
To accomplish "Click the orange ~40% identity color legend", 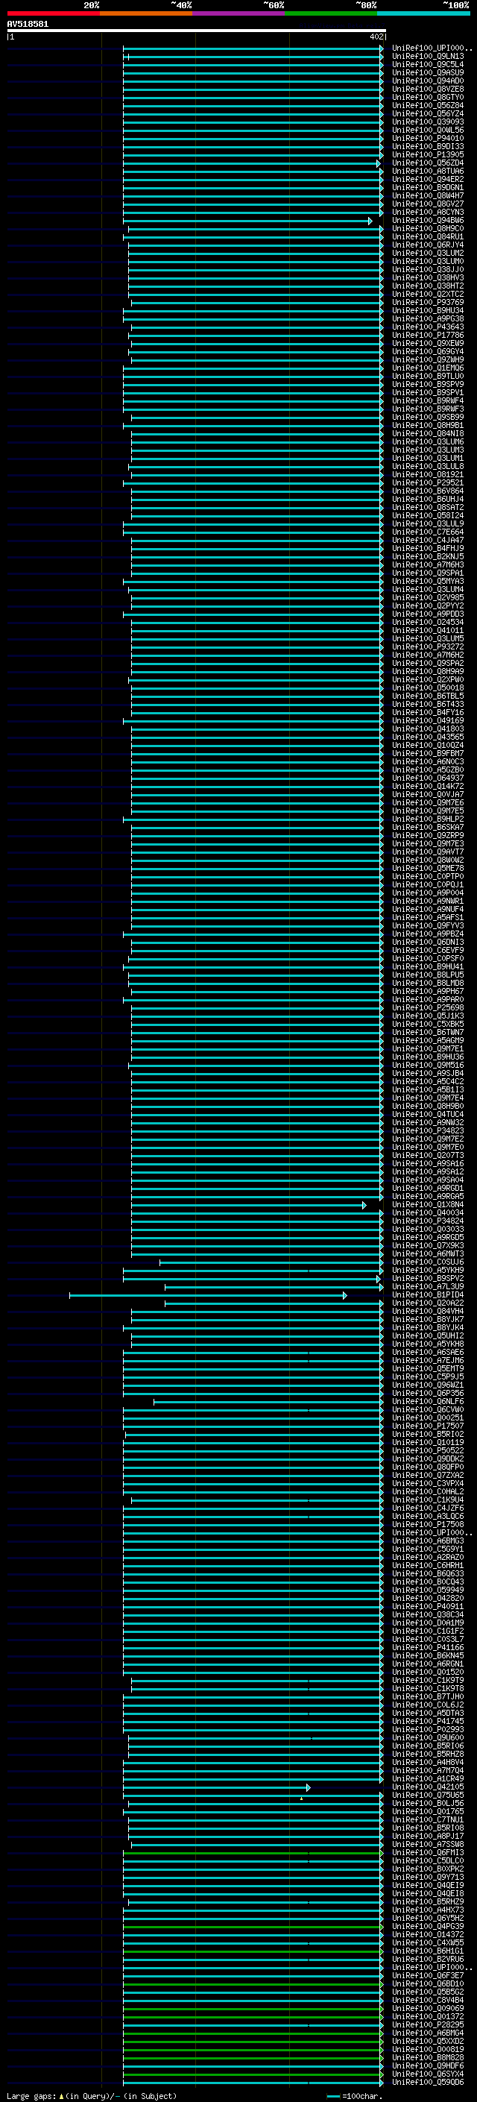I will (147, 13).
